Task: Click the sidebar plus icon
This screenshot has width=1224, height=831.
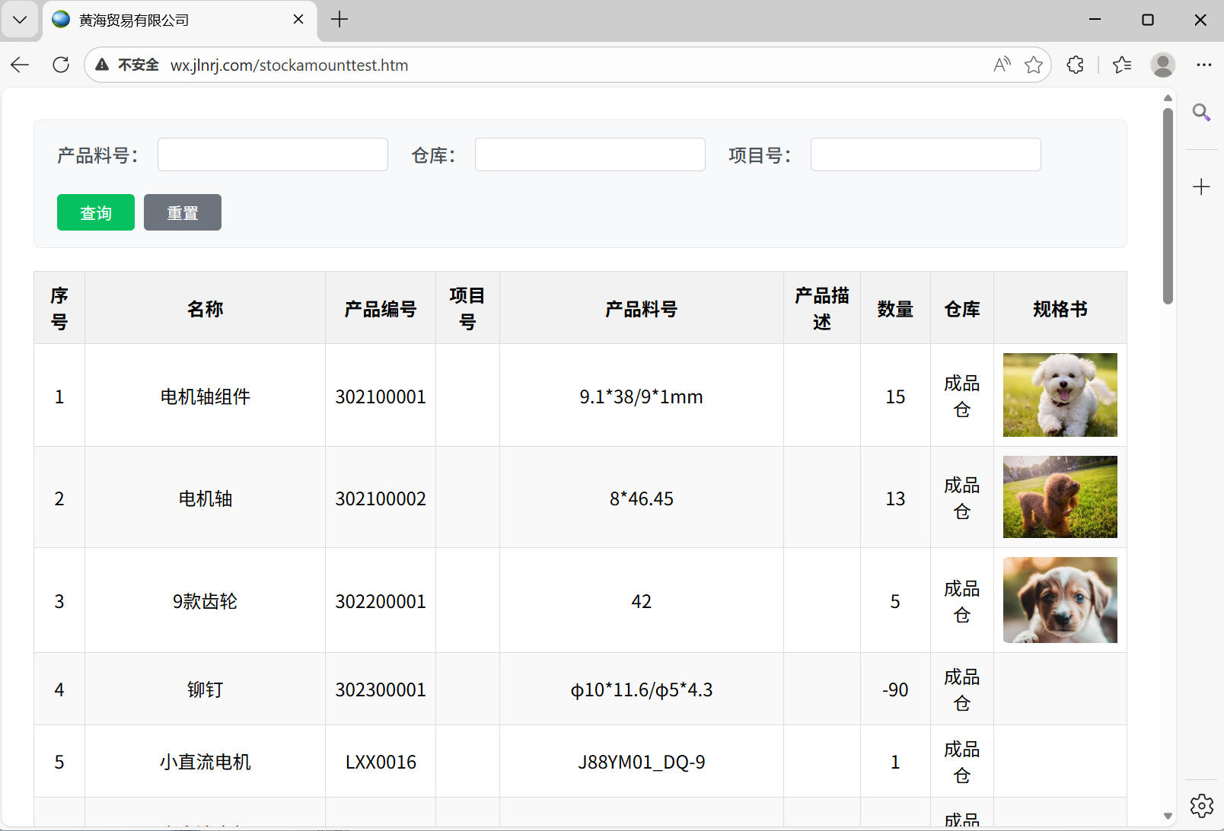Action: click(1201, 187)
